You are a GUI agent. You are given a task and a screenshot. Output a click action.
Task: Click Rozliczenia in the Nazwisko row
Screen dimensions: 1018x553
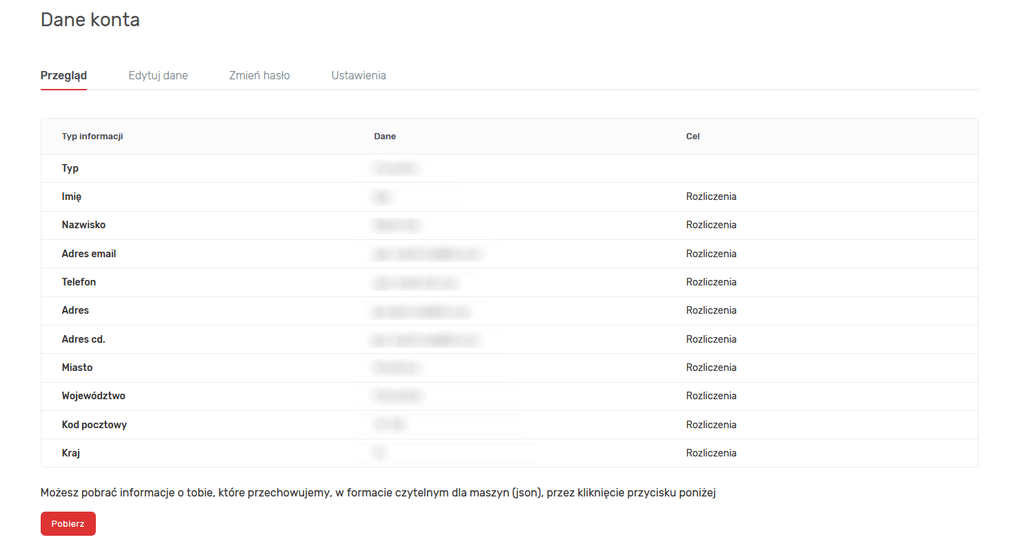click(711, 225)
